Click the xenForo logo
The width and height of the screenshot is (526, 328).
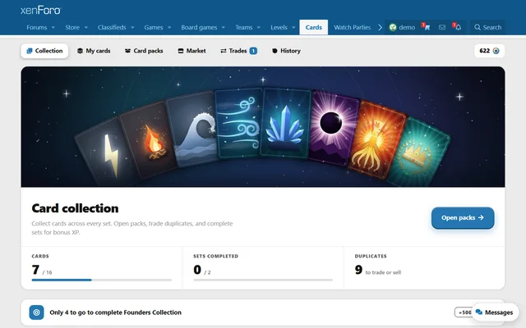[40, 11]
